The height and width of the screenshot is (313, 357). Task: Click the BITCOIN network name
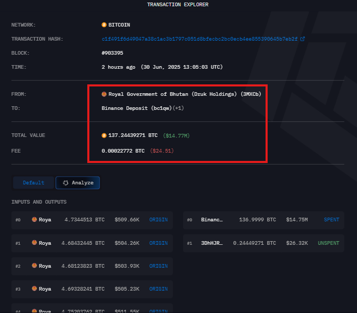tap(119, 25)
